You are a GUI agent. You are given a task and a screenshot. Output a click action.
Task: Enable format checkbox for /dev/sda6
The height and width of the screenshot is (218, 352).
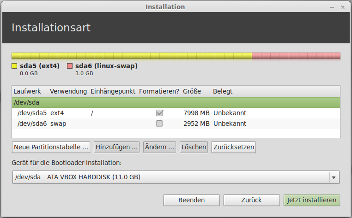[159, 124]
